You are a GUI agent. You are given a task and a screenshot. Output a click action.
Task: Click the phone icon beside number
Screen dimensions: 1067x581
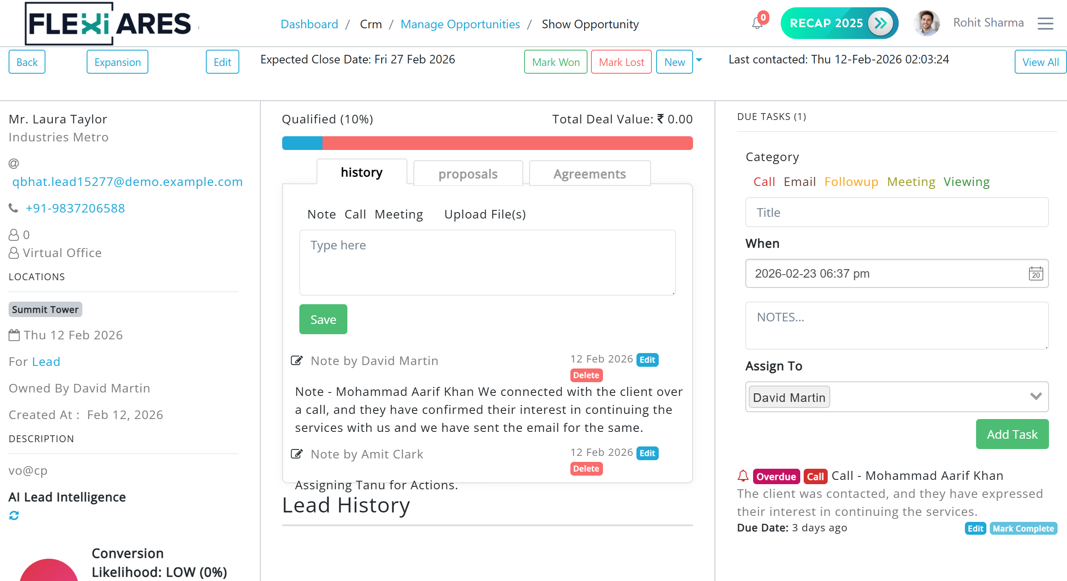(14, 208)
